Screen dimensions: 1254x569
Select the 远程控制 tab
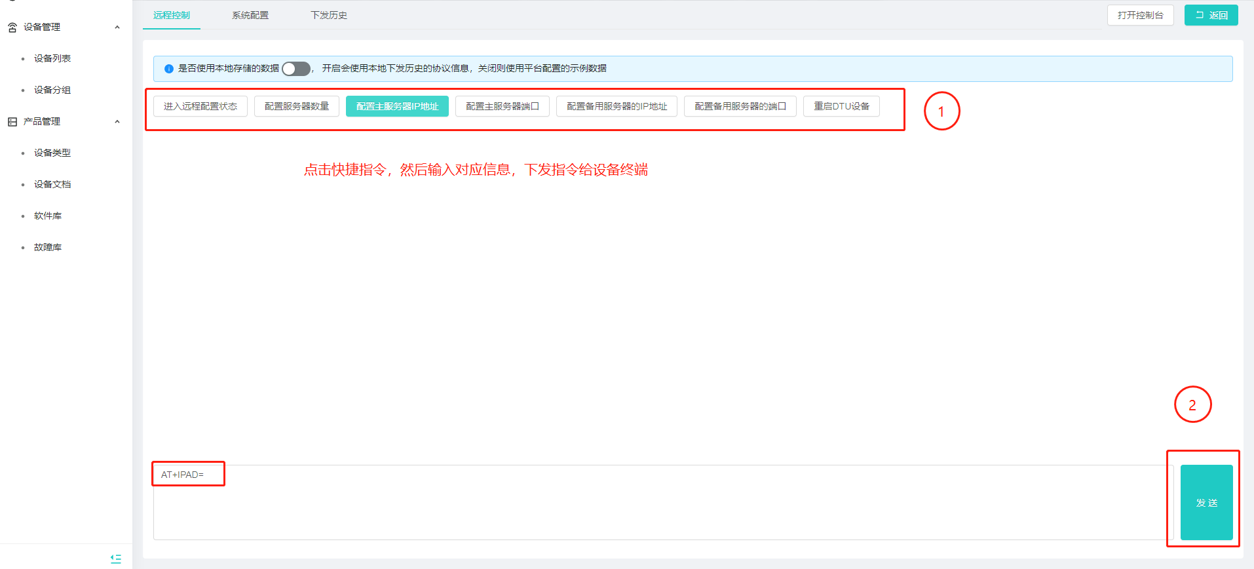172,15
